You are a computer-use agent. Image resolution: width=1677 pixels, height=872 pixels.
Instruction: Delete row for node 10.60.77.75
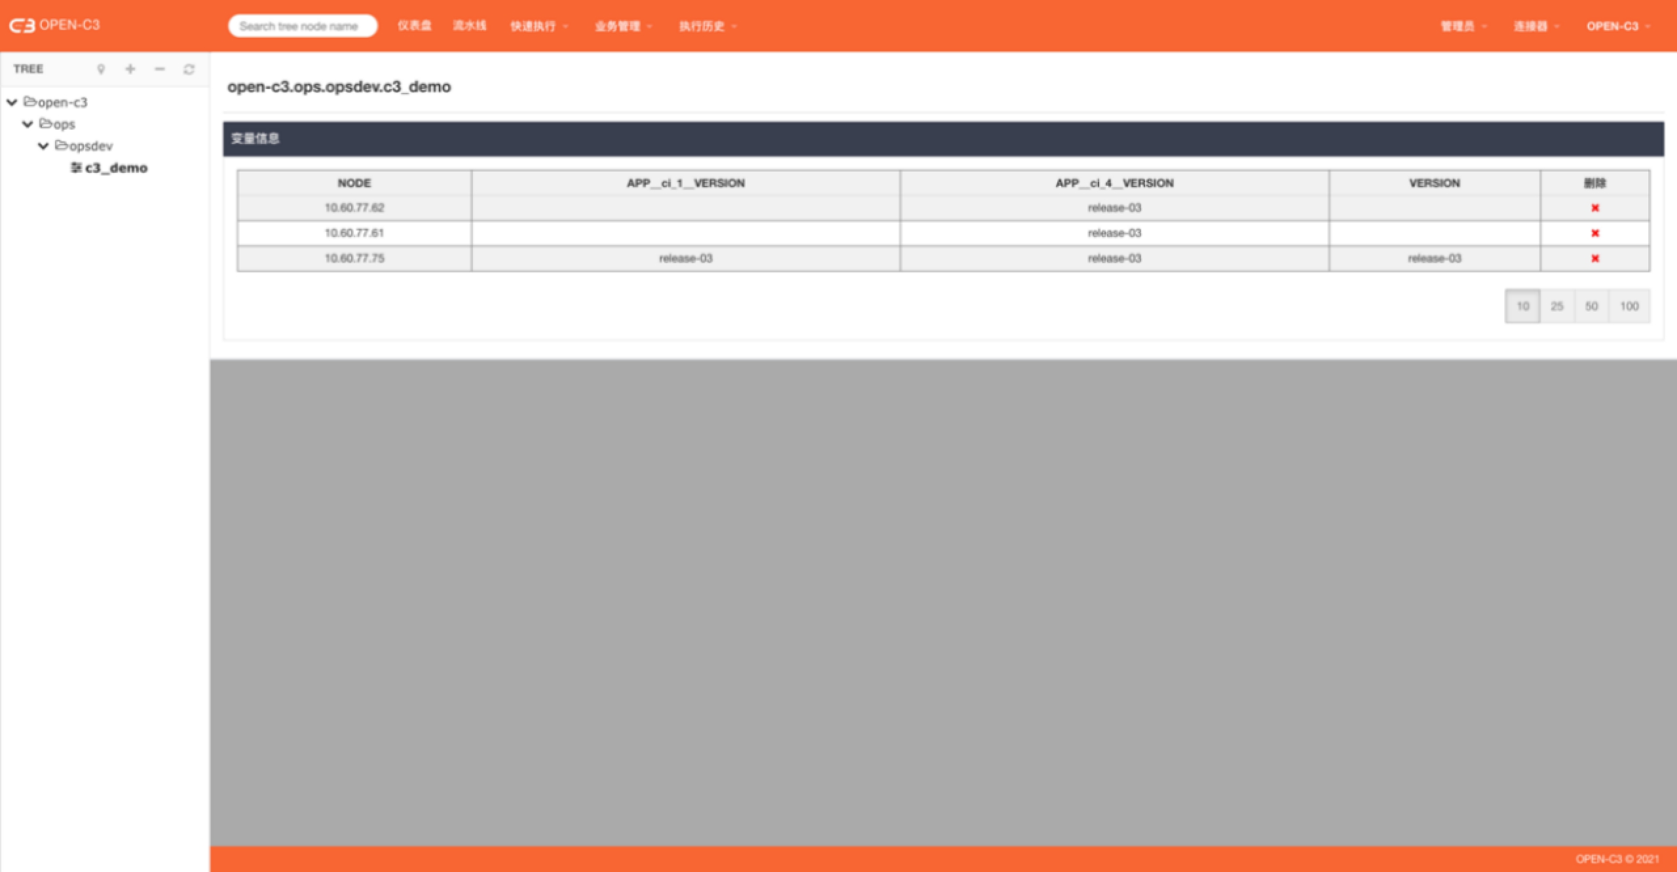tap(1595, 259)
